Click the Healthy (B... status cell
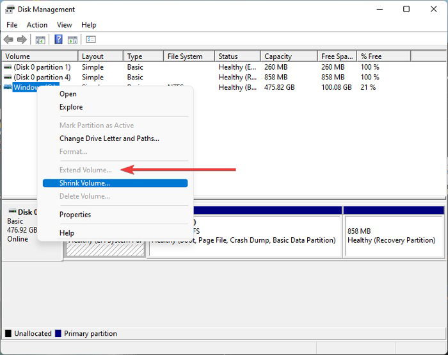Screen dimensions: 448x355 tap(237, 87)
